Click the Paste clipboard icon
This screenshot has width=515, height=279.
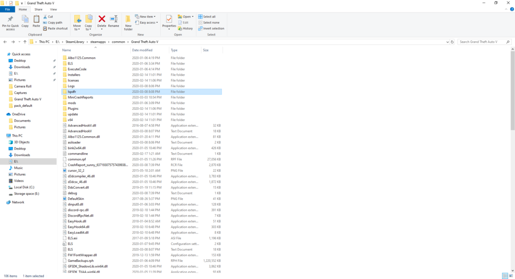click(36, 20)
